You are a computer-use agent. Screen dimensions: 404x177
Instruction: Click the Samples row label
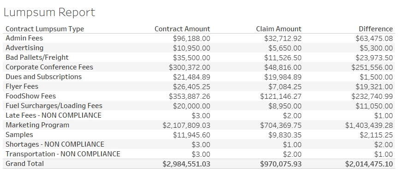(19, 135)
